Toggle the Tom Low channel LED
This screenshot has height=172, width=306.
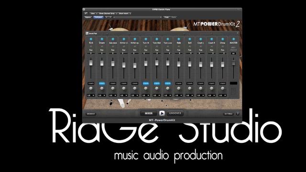click(x=168, y=39)
